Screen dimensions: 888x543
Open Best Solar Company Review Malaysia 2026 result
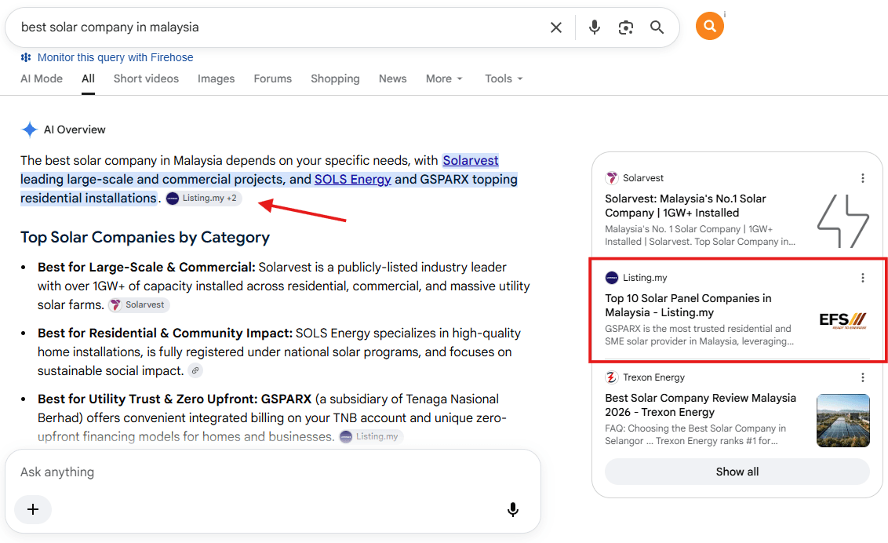coord(701,405)
